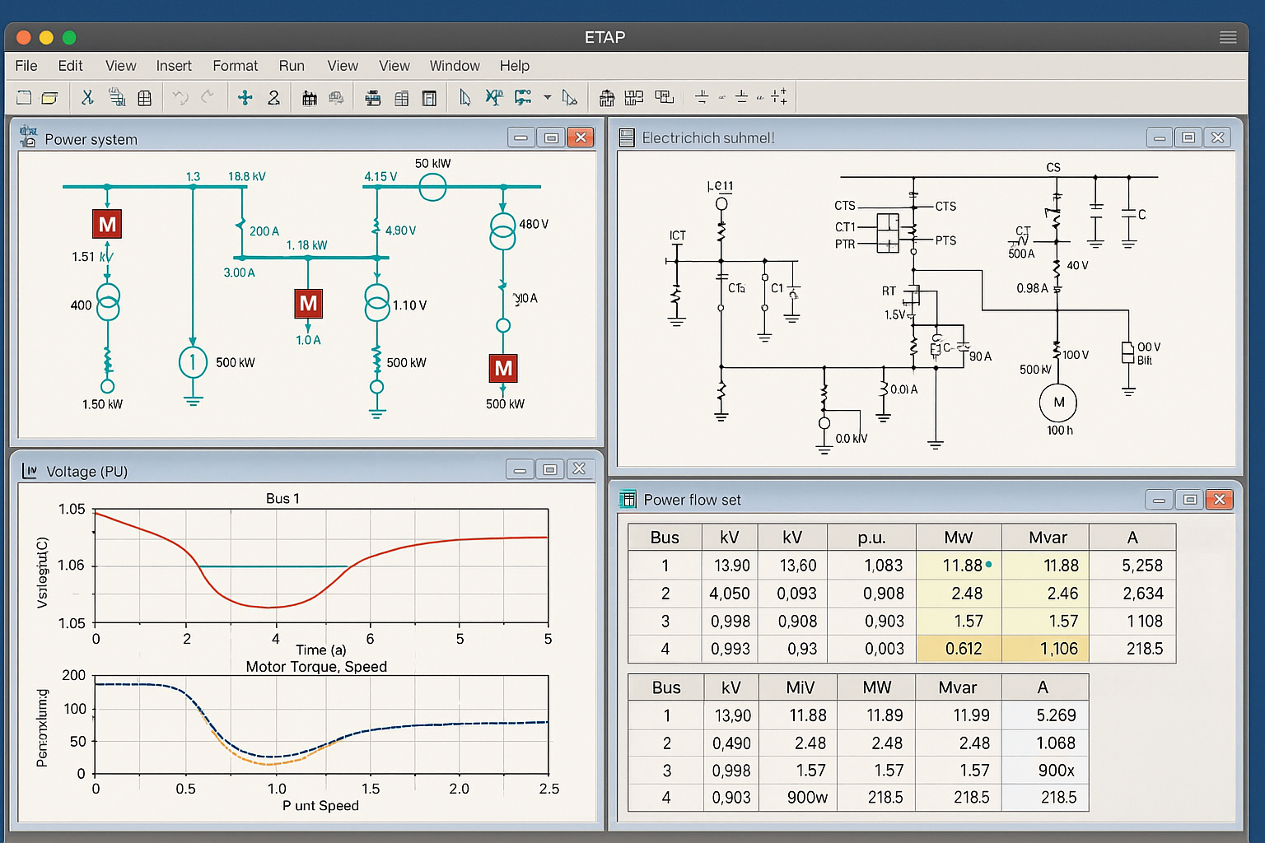Expand the toolbar dropdown arrow
Image resolution: width=1265 pixels, height=843 pixels.
click(547, 98)
